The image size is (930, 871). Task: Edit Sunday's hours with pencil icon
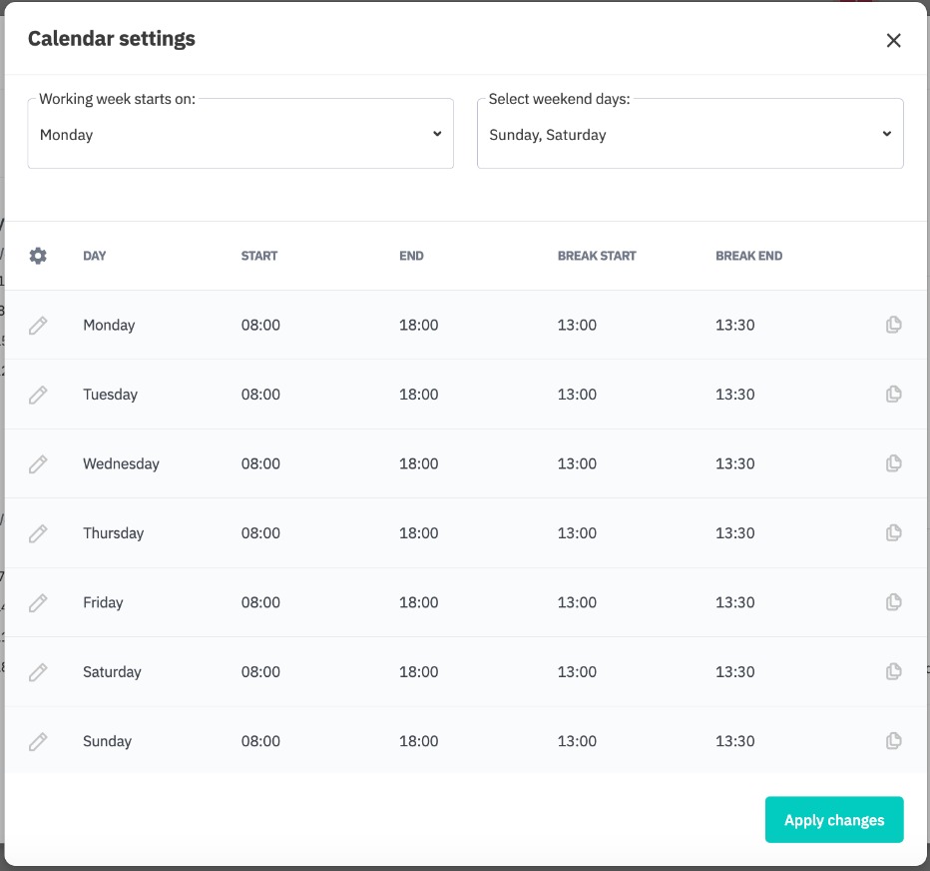(38, 742)
